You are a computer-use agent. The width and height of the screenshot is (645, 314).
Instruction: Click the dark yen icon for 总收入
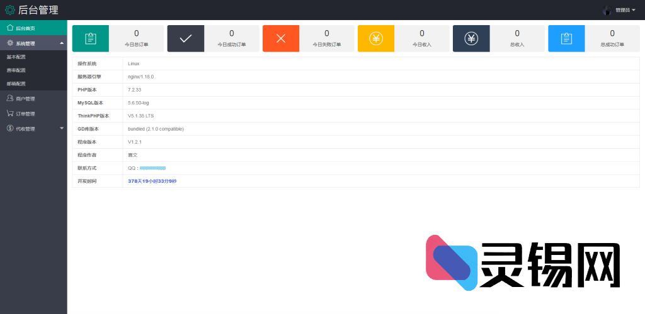click(x=471, y=38)
